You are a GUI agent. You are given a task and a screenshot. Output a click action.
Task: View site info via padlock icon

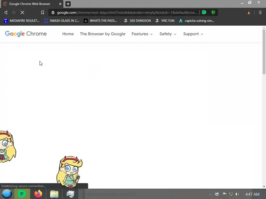pyautogui.click(x=53, y=12)
